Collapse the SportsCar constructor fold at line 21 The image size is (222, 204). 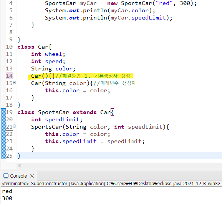pyautogui.click(x=15, y=126)
